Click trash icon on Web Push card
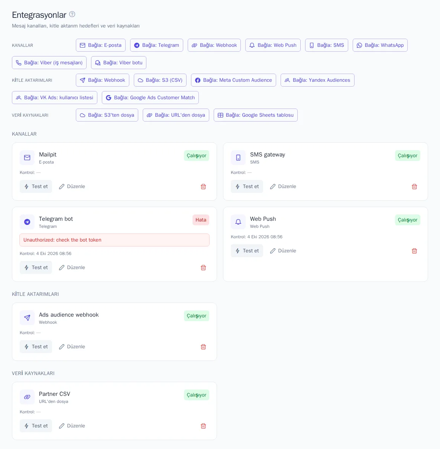The width and height of the screenshot is (440, 449). (x=414, y=251)
